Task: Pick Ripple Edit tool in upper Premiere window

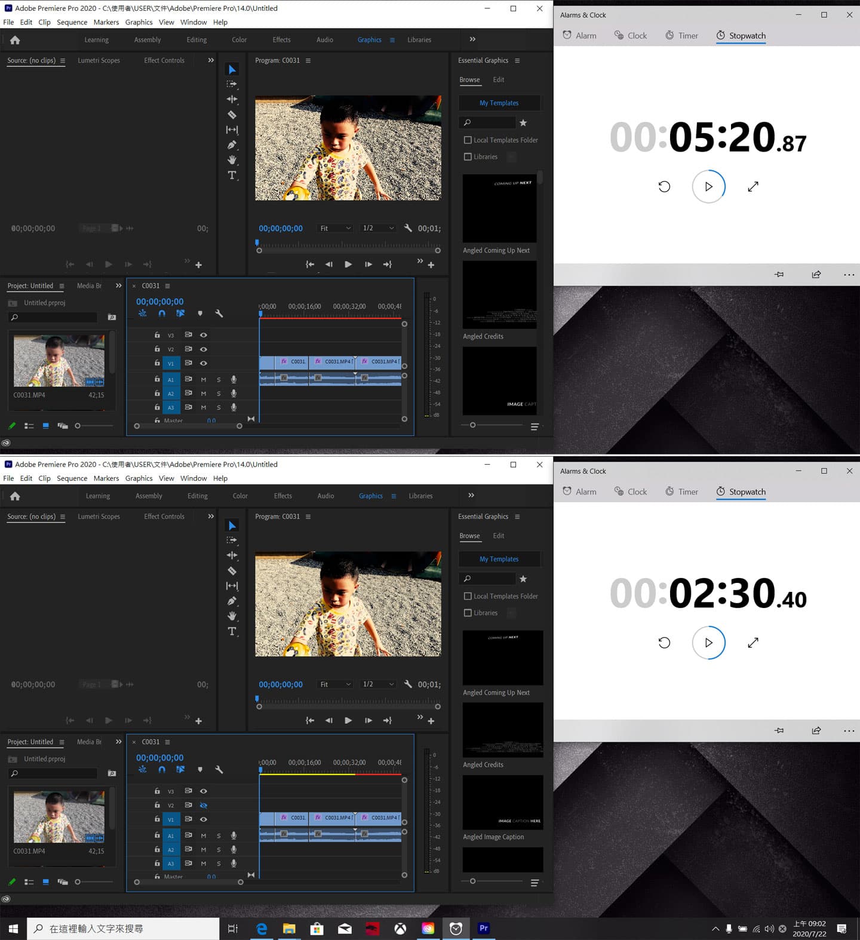Action: click(232, 99)
